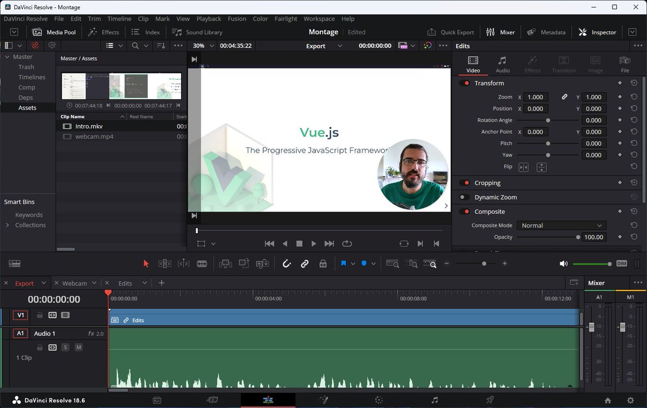Open flag color dropdown arrow
Viewport: 647px width, 408px height.
(x=353, y=263)
